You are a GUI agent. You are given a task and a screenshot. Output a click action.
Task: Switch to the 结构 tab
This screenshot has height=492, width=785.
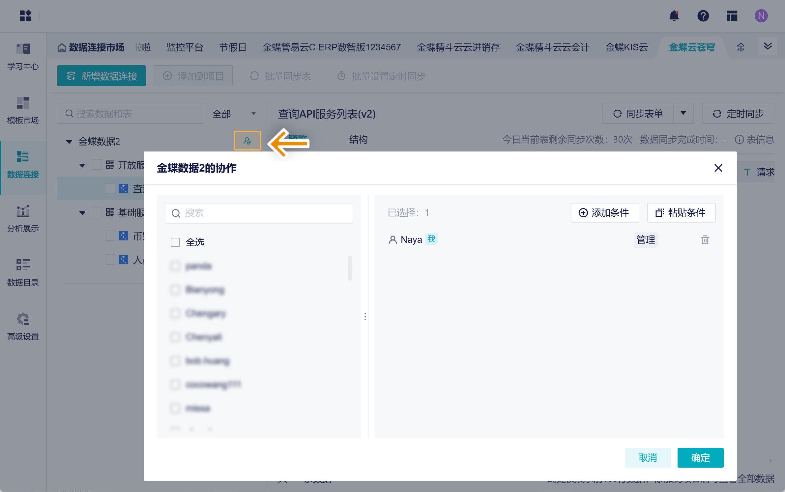pos(358,140)
